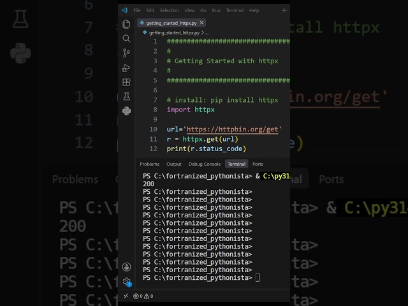
Task: Open the Edit menu
Action: tap(150, 10)
